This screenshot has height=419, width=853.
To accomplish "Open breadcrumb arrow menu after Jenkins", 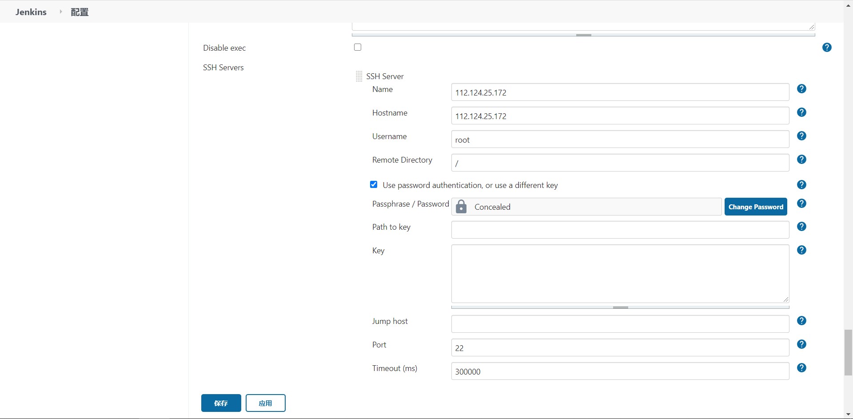I will 61,12.
